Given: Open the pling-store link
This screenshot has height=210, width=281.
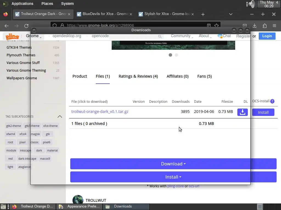Looking at the screenshot, I should point(175,186).
